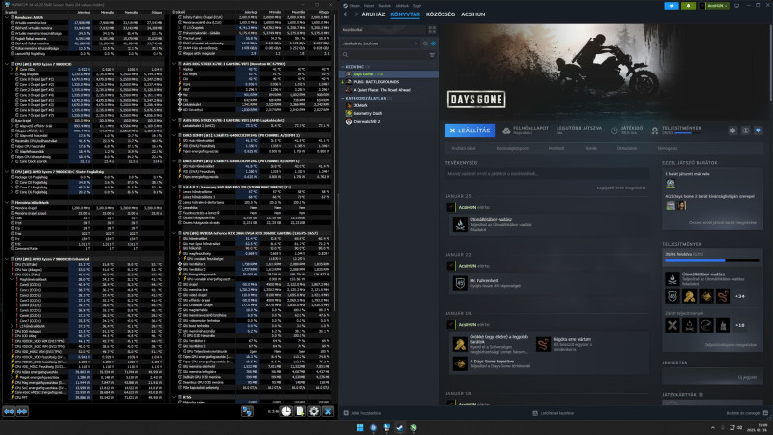This screenshot has width=773, height=435.
Task: Switch to Big Picture mode icon
Action: click(737, 6)
